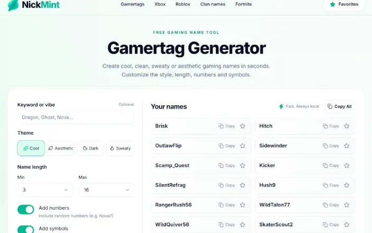
Task: Click the Gamertag Generator heading
Action: pos(187,48)
